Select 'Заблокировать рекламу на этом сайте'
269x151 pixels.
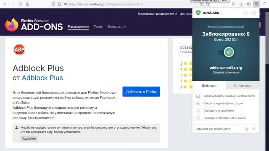pyautogui.click(x=226, y=96)
